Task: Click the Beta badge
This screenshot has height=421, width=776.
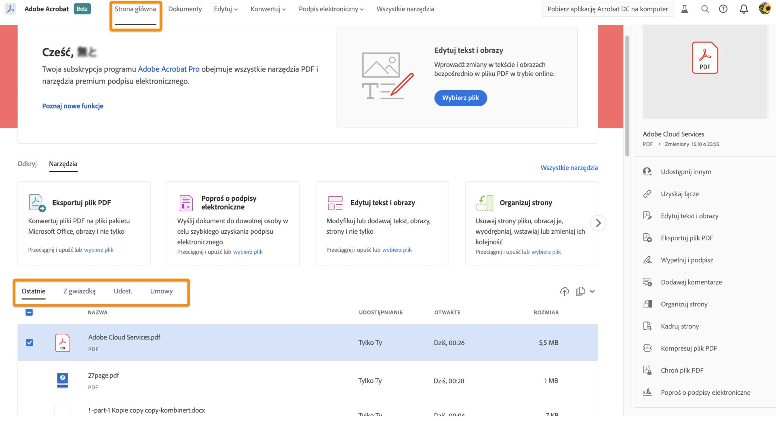Action: [x=82, y=9]
